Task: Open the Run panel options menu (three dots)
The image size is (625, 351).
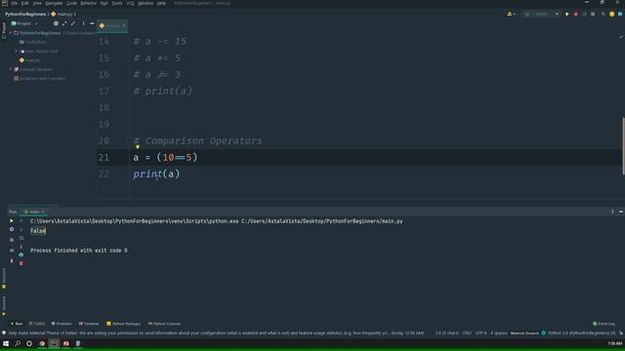Action: coord(612,212)
